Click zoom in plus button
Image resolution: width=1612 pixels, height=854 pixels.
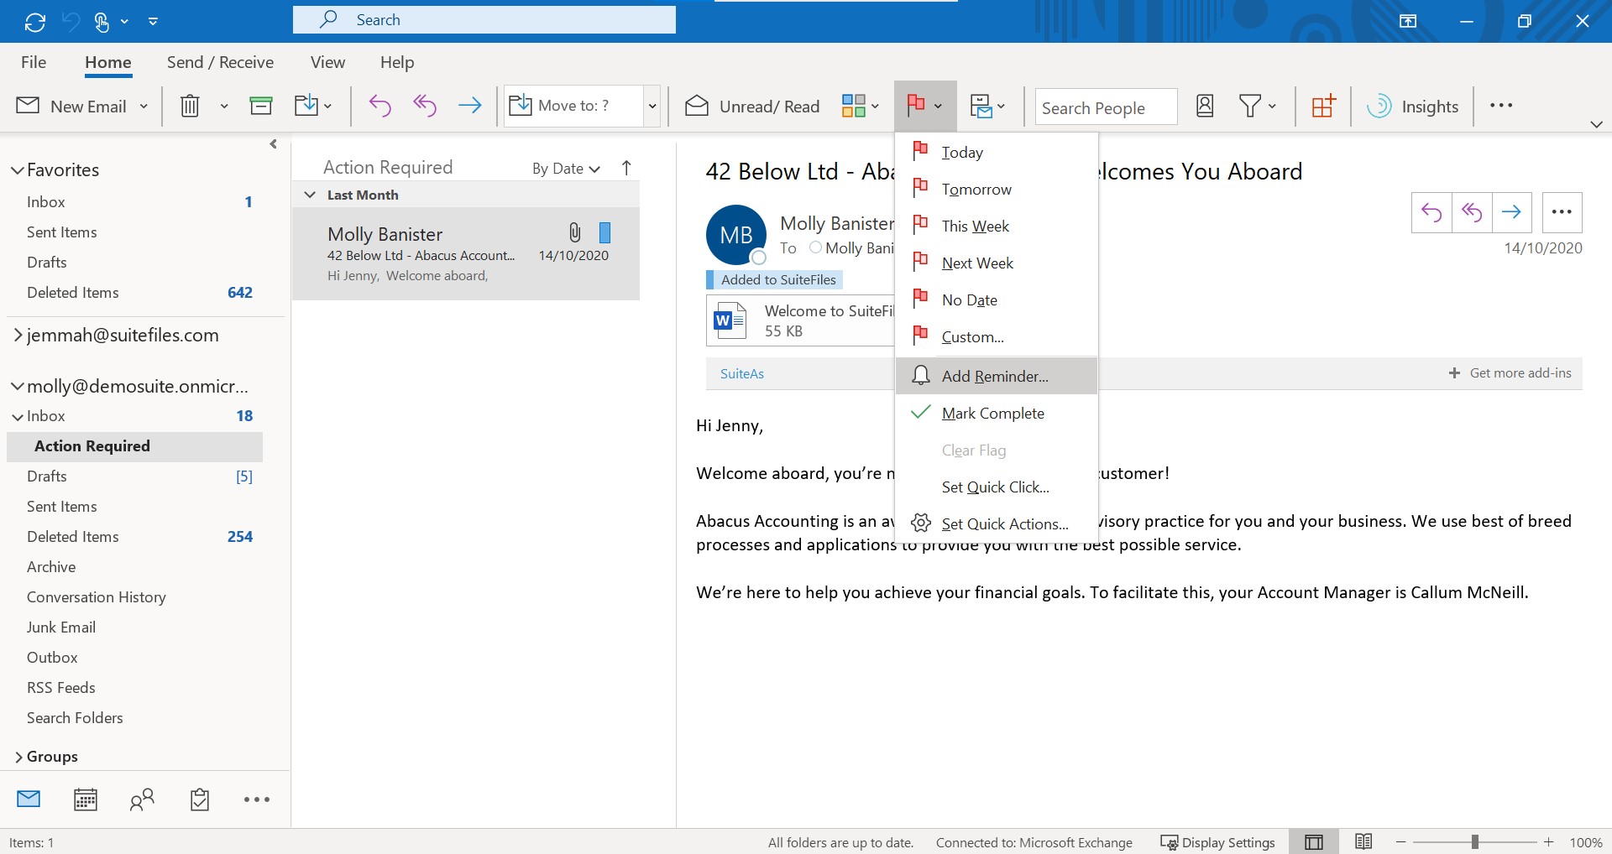[1548, 842]
